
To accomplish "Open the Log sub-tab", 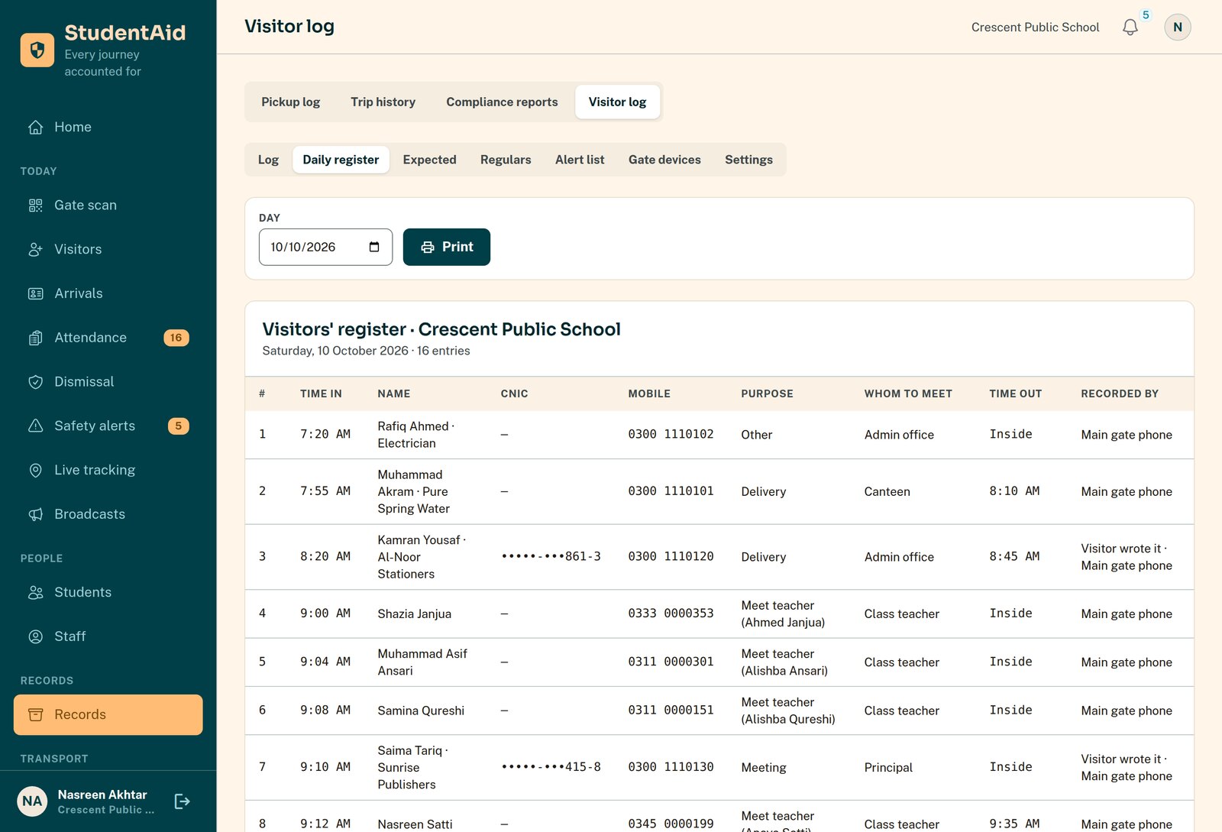I will point(268,160).
